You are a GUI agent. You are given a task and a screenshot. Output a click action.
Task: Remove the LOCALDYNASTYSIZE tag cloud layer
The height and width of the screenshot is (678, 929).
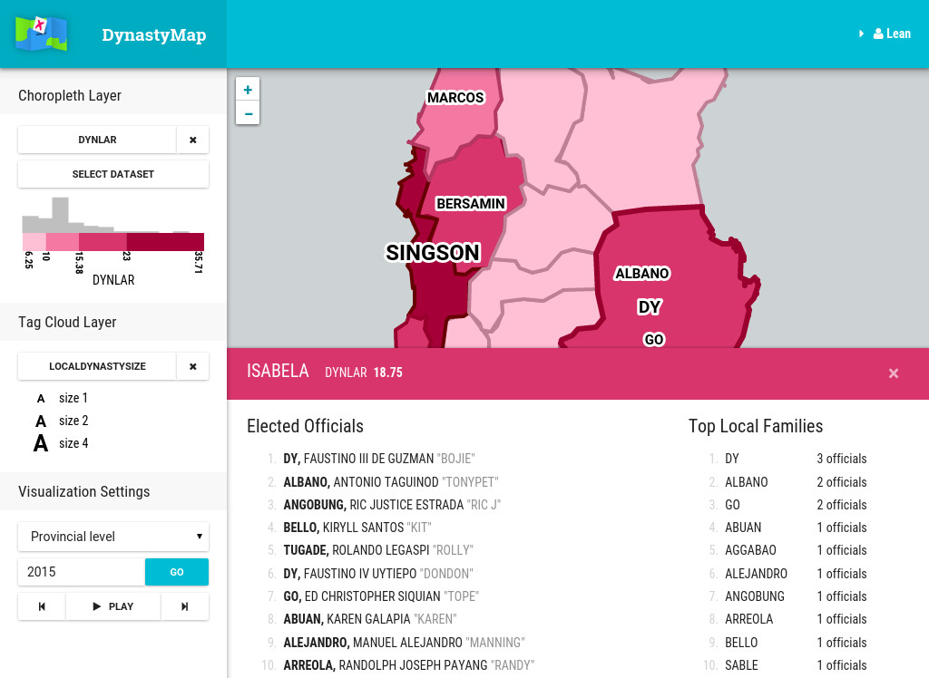[192, 366]
